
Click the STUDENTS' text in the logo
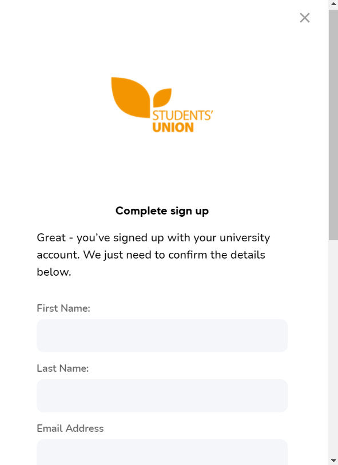pos(182,114)
